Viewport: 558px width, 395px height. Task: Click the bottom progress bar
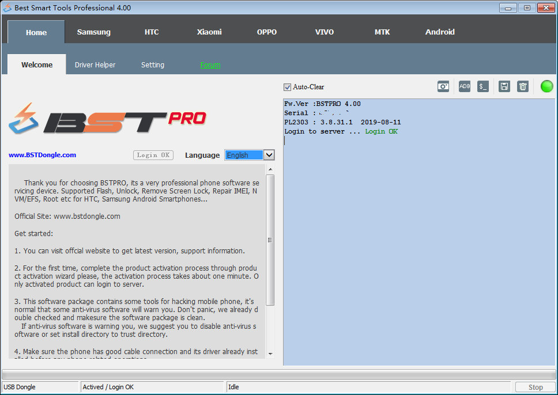pyautogui.click(x=278, y=374)
